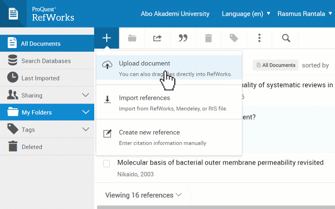The image size is (335, 209).
Task: Click the My Folders folder icon
Action: tap(13, 111)
